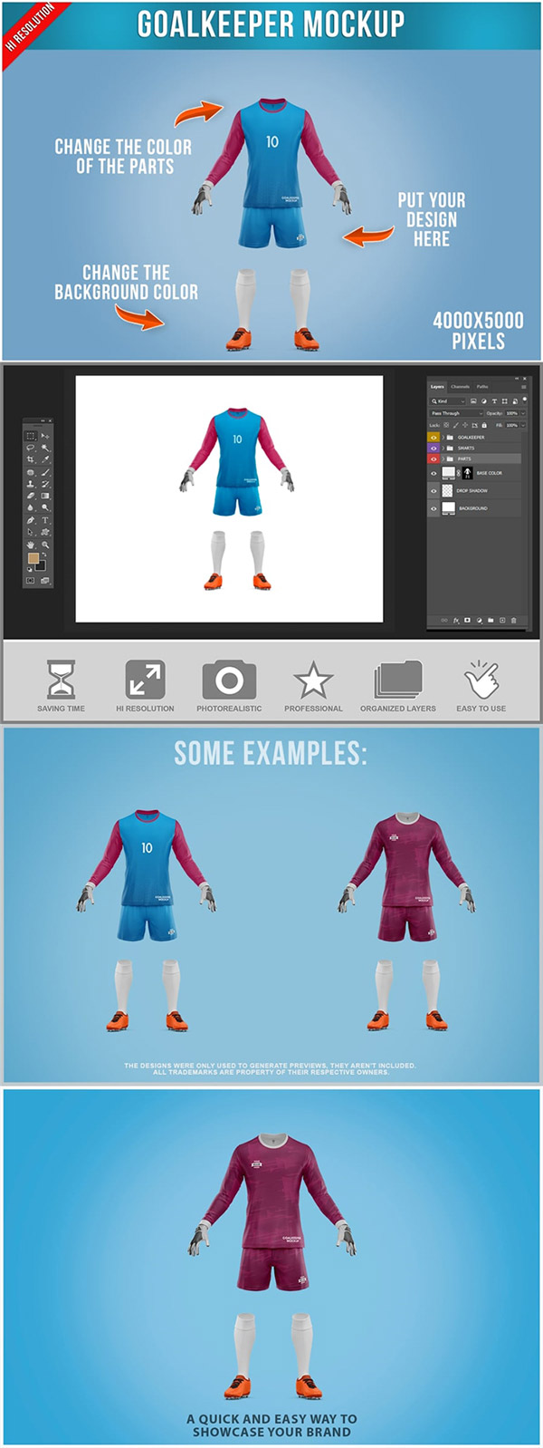
Task: Switch to the Paths tab
Action: click(481, 387)
